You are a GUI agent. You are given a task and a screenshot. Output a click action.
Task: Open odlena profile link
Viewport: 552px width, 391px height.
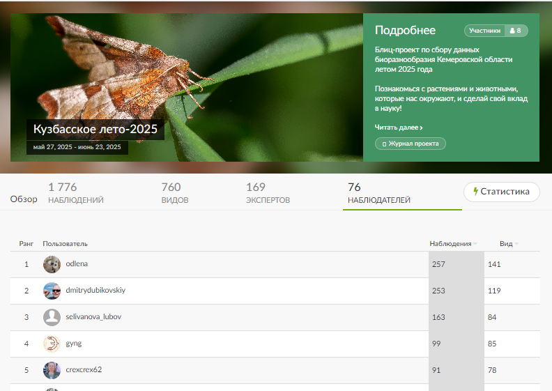tap(77, 263)
